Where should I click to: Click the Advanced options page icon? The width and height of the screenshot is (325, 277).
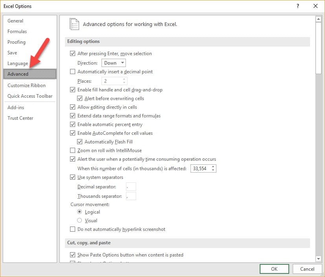click(74, 24)
